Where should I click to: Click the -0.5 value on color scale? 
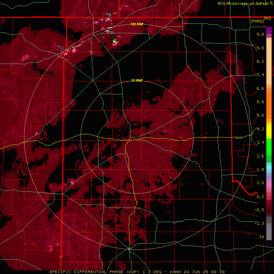[259, 210]
